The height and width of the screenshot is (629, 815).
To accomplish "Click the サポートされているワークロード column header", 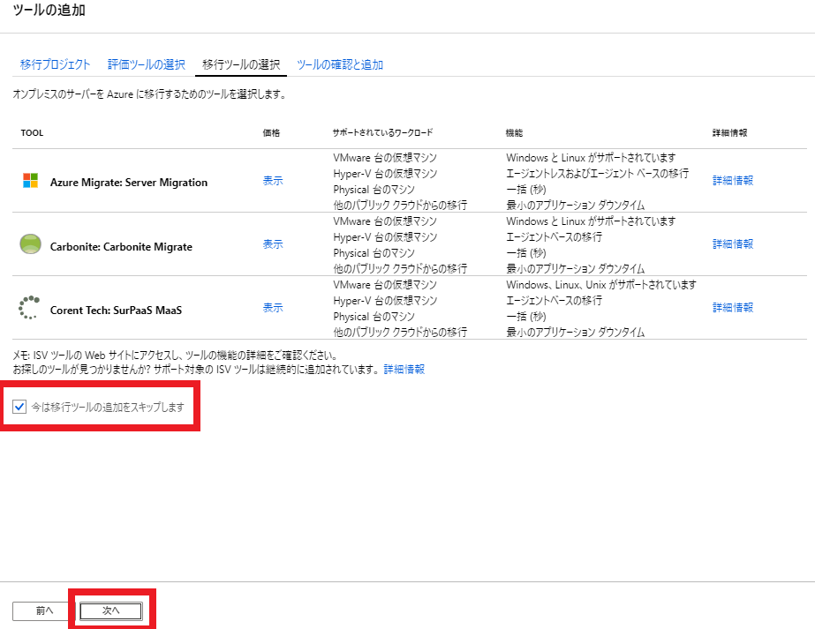I will (382, 133).
